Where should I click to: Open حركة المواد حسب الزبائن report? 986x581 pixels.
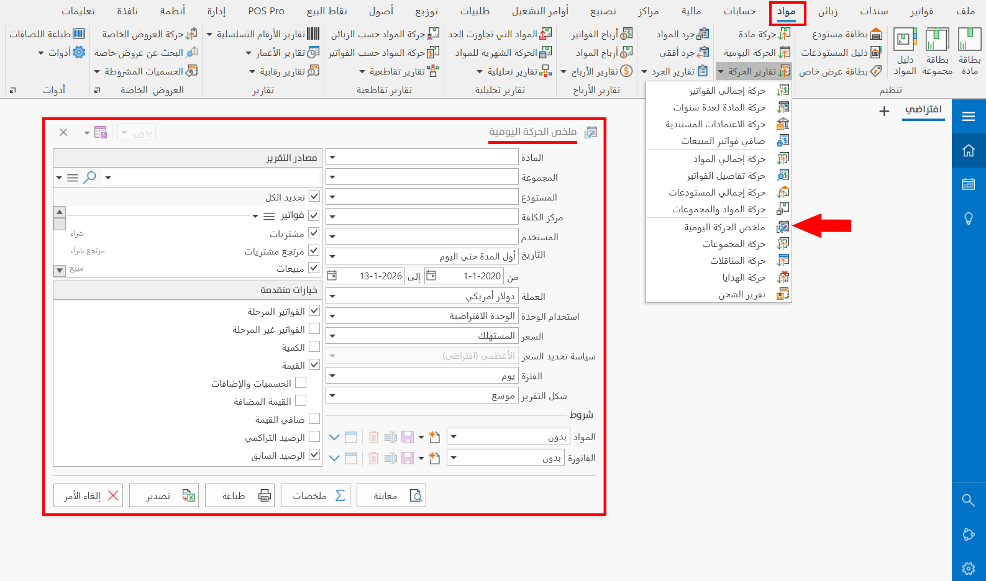[x=385, y=34]
